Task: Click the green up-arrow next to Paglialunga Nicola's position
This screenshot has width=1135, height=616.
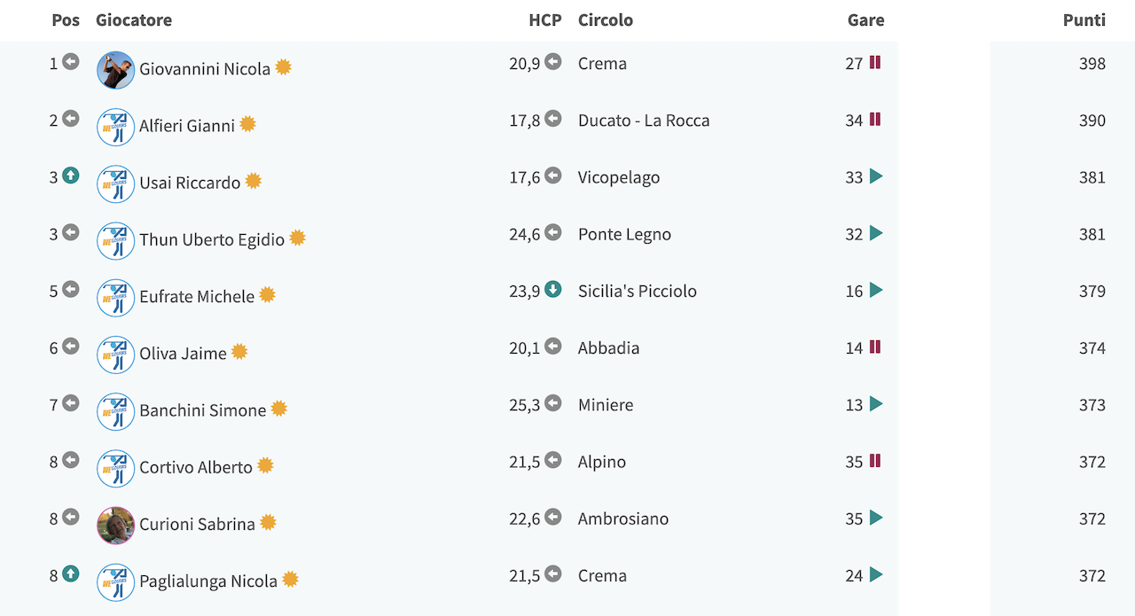Action: click(x=71, y=573)
